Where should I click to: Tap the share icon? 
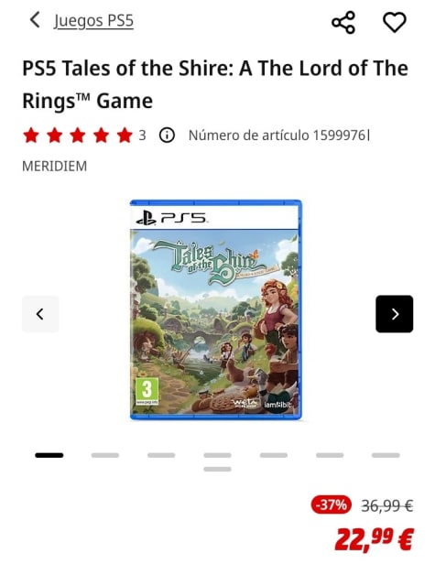(343, 23)
